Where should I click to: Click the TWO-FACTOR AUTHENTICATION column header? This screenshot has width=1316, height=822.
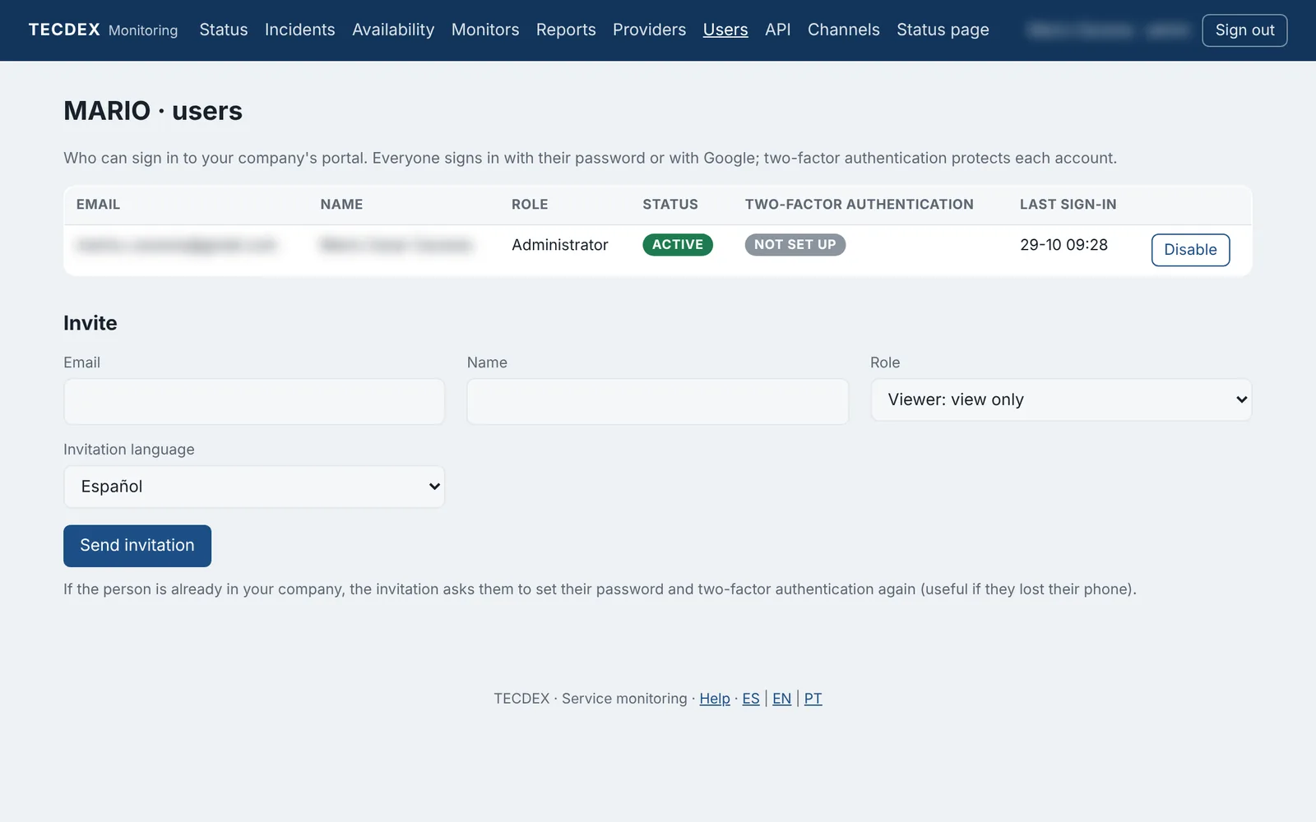(860, 205)
